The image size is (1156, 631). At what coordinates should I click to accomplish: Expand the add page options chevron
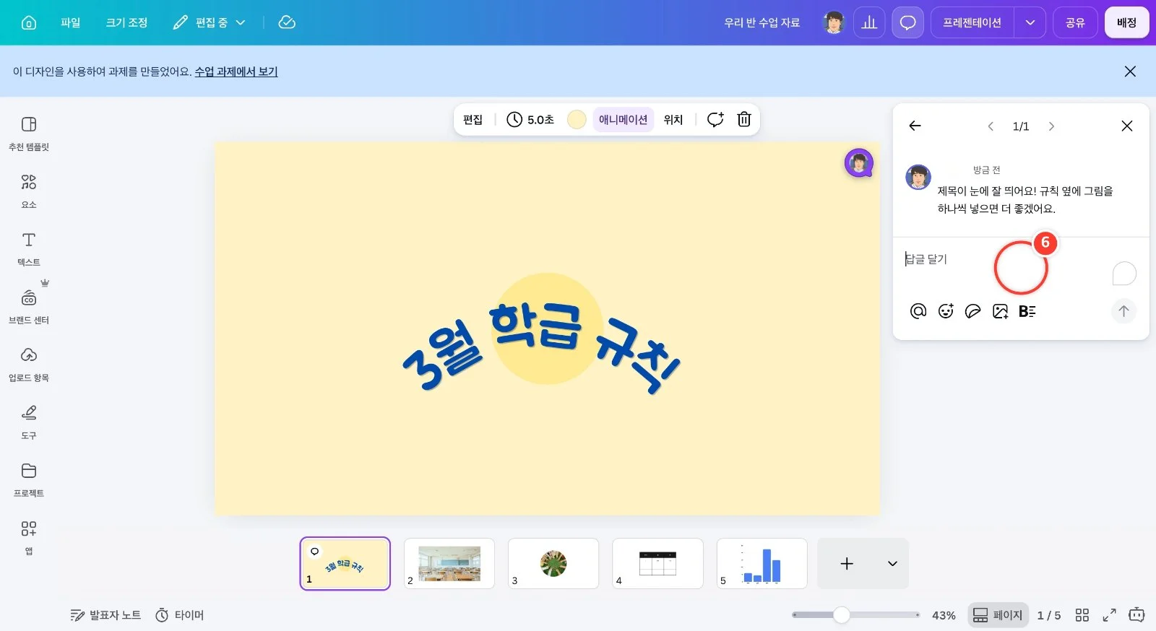click(892, 563)
